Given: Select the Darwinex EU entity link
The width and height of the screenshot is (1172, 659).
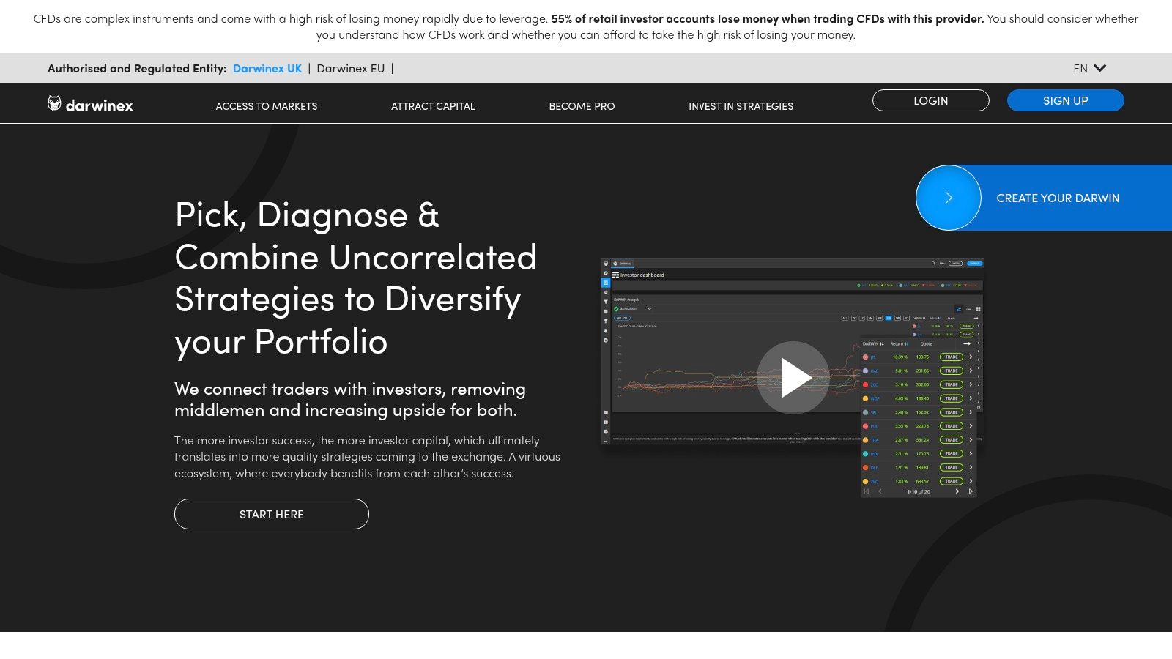Looking at the screenshot, I should tap(350, 68).
